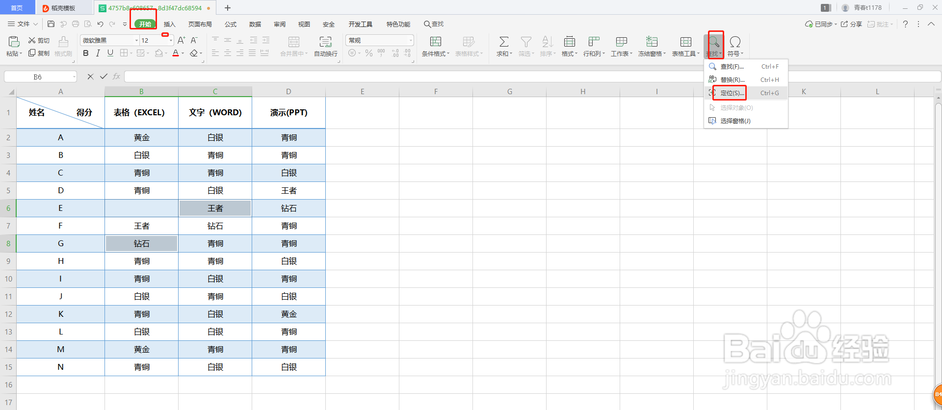Align text to top vertically

tap(215, 40)
